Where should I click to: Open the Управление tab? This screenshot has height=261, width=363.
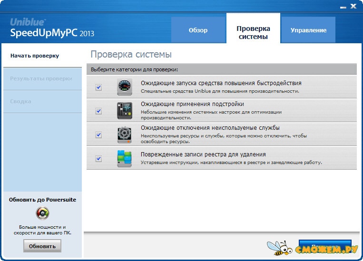[308, 30]
